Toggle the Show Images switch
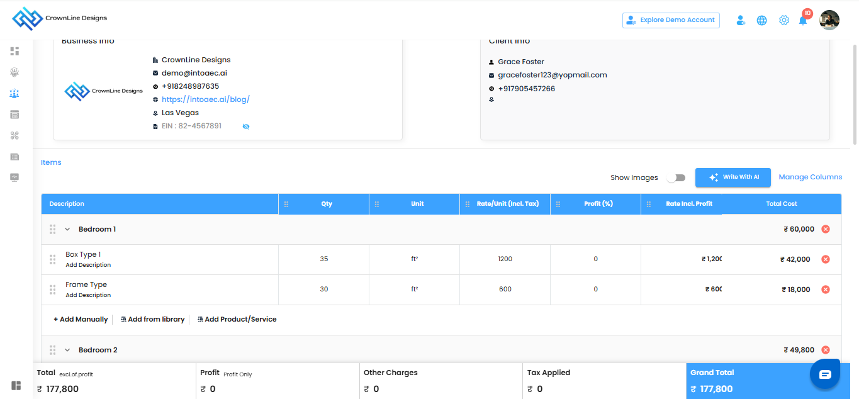 point(677,177)
